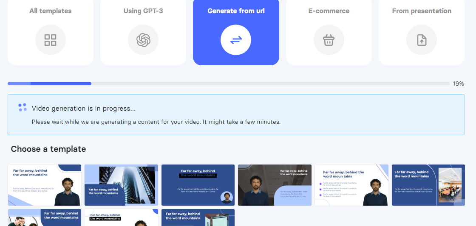The image size is (476, 226).
Task: Choose the second-row white template with highlighted title
Action: [121, 218]
